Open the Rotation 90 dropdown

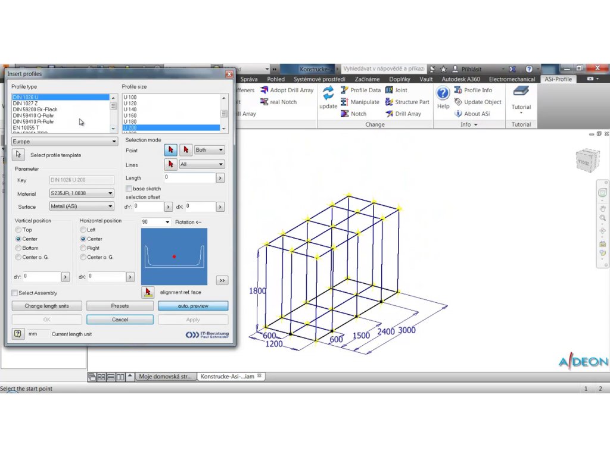point(155,222)
